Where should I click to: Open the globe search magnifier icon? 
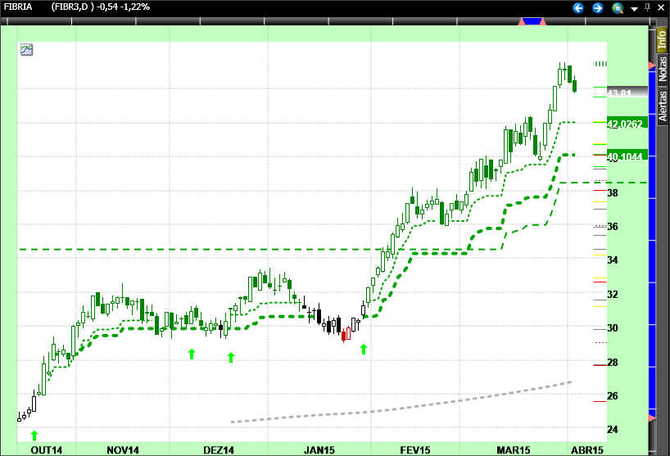click(x=618, y=8)
